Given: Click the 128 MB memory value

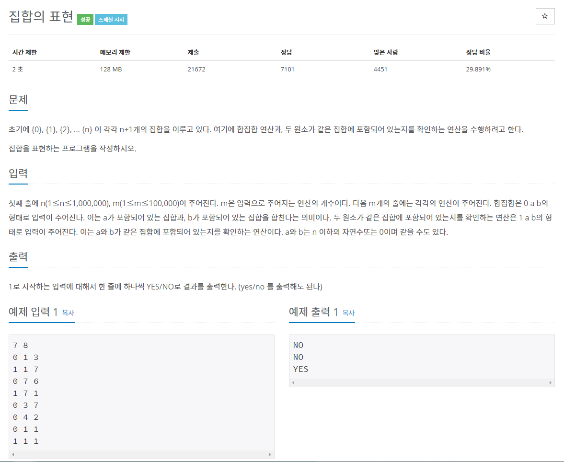Looking at the screenshot, I should (x=111, y=69).
